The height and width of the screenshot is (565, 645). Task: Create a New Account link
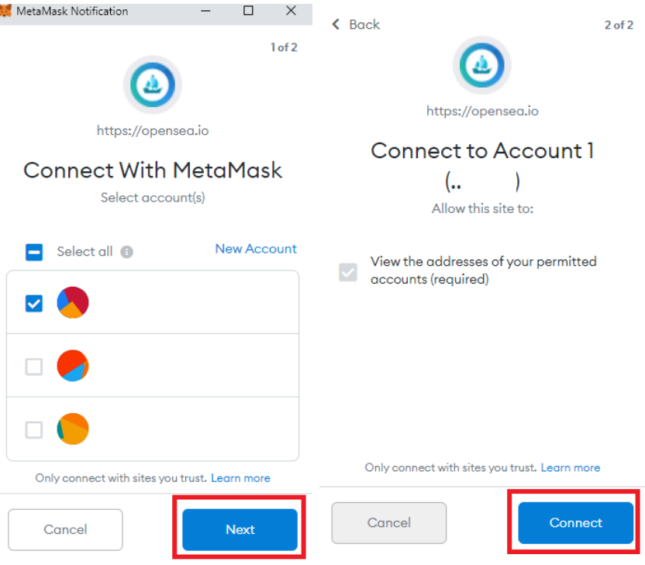click(256, 249)
